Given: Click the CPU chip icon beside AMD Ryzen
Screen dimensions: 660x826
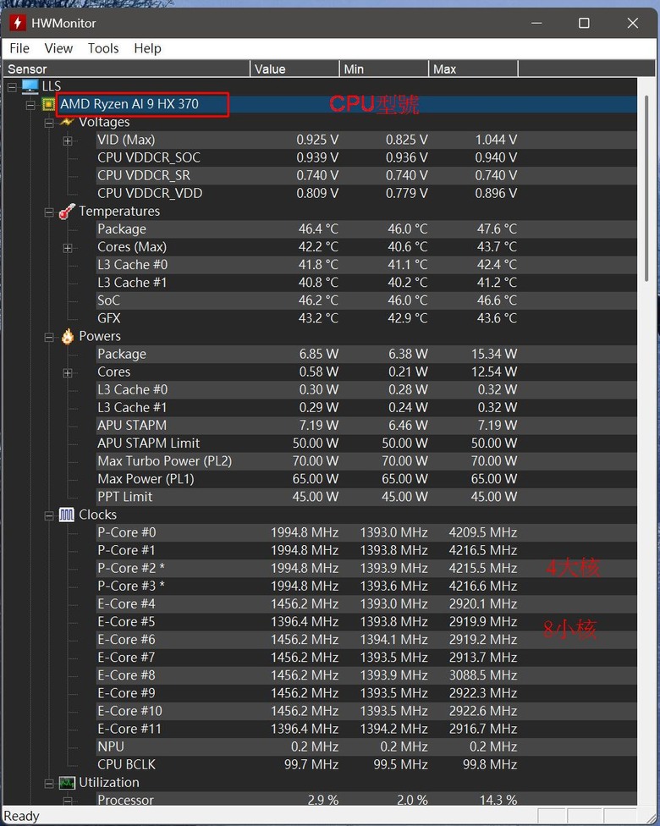Looking at the screenshot, I should pos(48,104).
